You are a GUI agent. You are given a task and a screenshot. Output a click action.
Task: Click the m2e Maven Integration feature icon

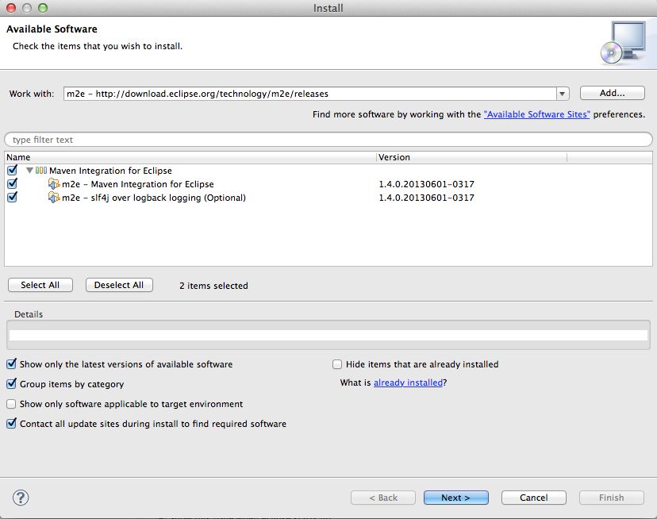54,184
